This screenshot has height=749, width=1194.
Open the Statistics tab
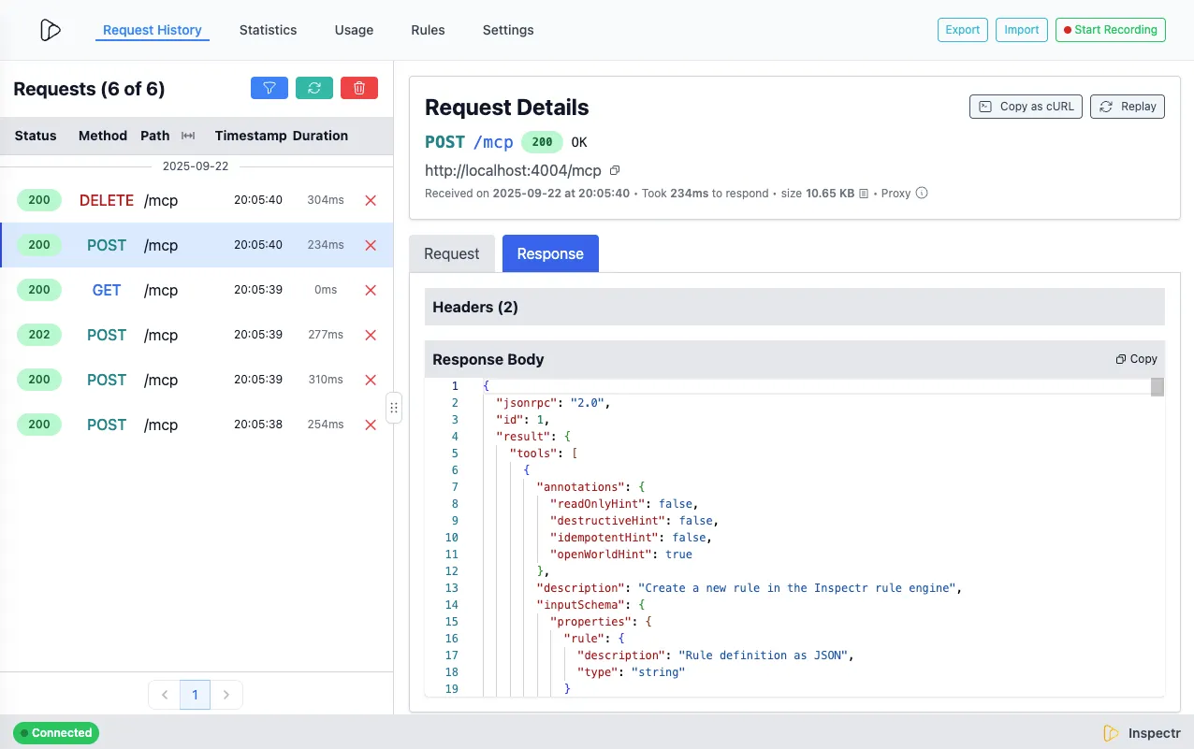pos(268,30)
